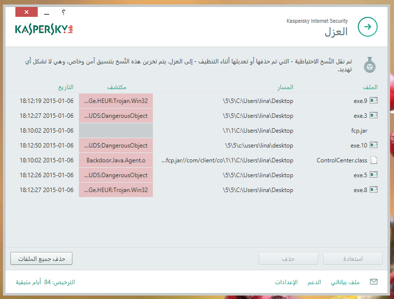Click the UDS:DangerousObject detection for exe.10
Screen dimensions: 394x299
[116, 146]
